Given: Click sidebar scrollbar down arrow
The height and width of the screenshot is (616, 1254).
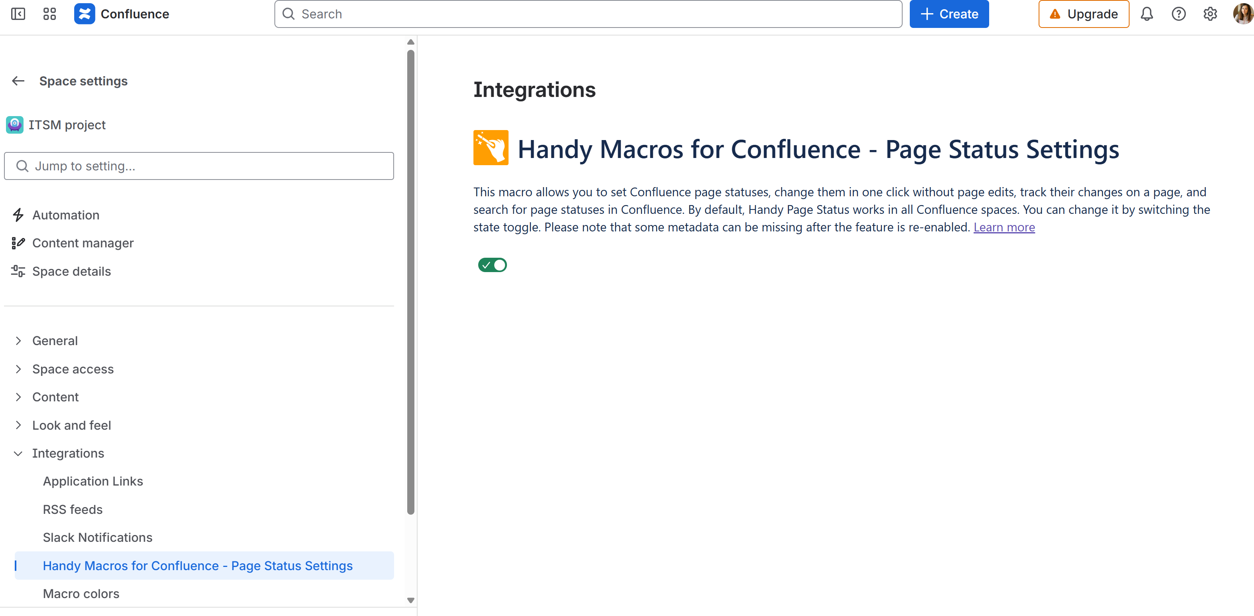Looking at the screenshot, I should [410, 600].
